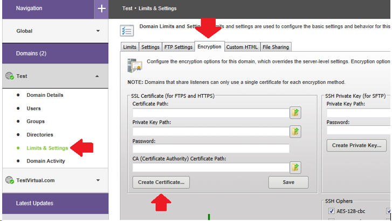
Task: Open the File Sharing tab
Action: 276,47
